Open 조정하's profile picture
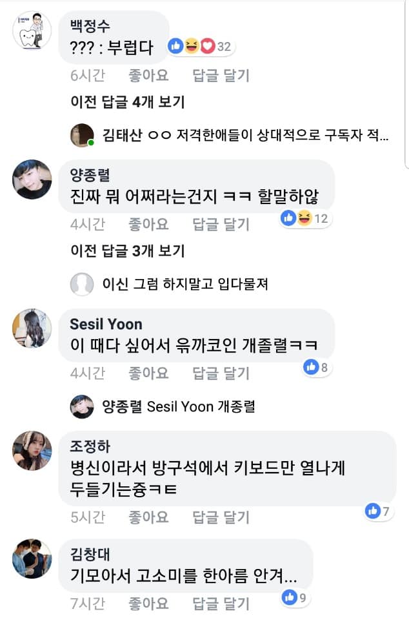Screen dimensions: 409x620 pyautogui.click(x=32, y=451)
